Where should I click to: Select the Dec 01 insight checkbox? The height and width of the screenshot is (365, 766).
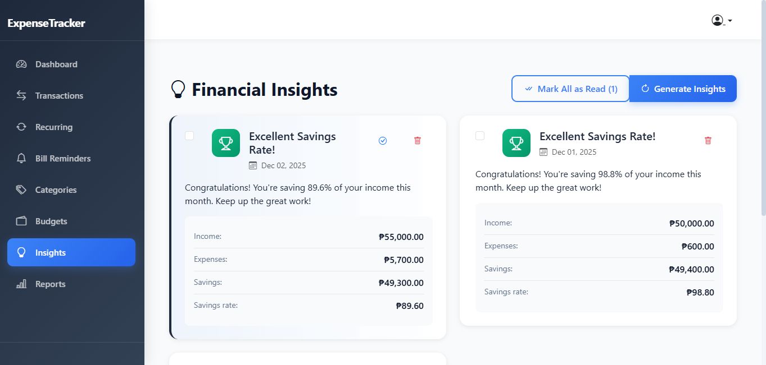[480, 136]
